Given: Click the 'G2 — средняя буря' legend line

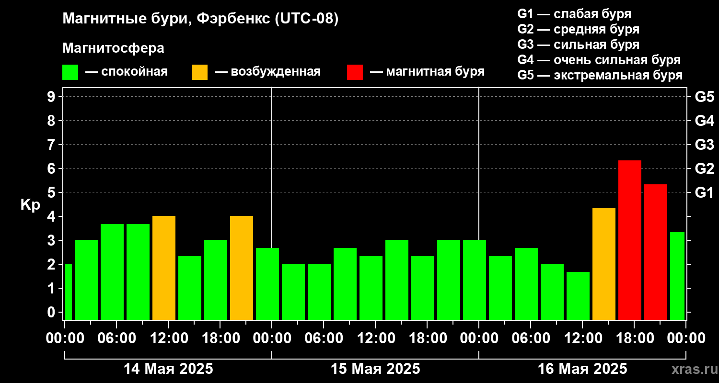Looking at the screenshot, I should (578, 29).
